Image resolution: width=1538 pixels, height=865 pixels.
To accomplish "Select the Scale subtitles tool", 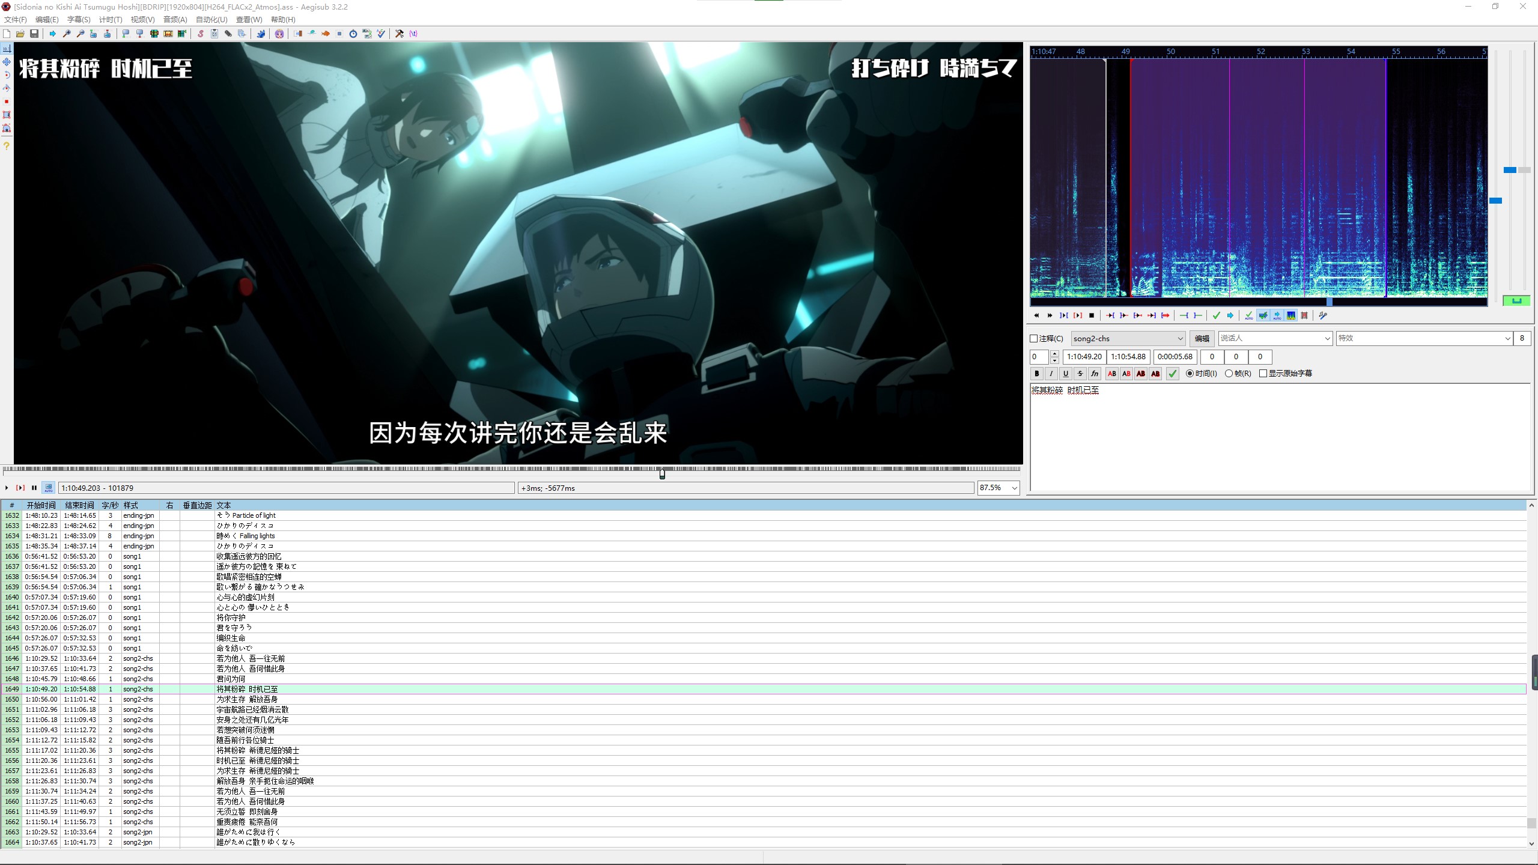I will [7, 102].
